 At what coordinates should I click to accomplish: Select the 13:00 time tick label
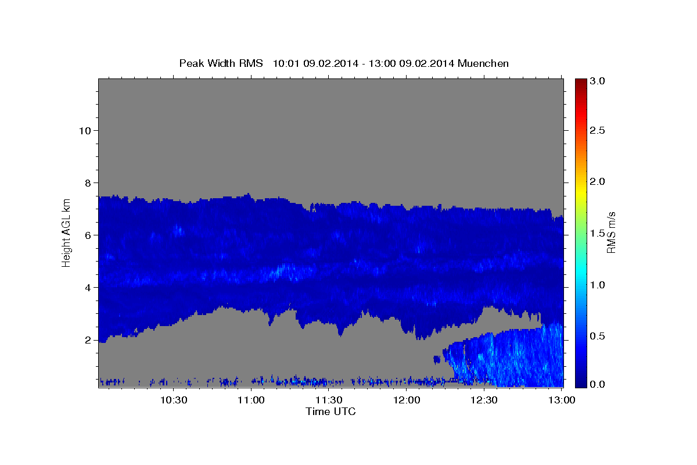pyautogui.click(x=562, y=400)
